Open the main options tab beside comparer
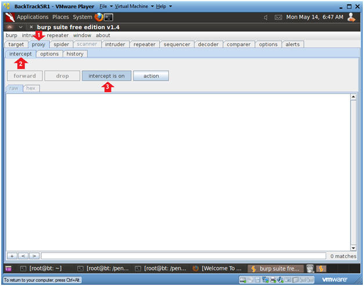Image resolution: width=364 pixels, height=286 pixels. click(268, 45)
